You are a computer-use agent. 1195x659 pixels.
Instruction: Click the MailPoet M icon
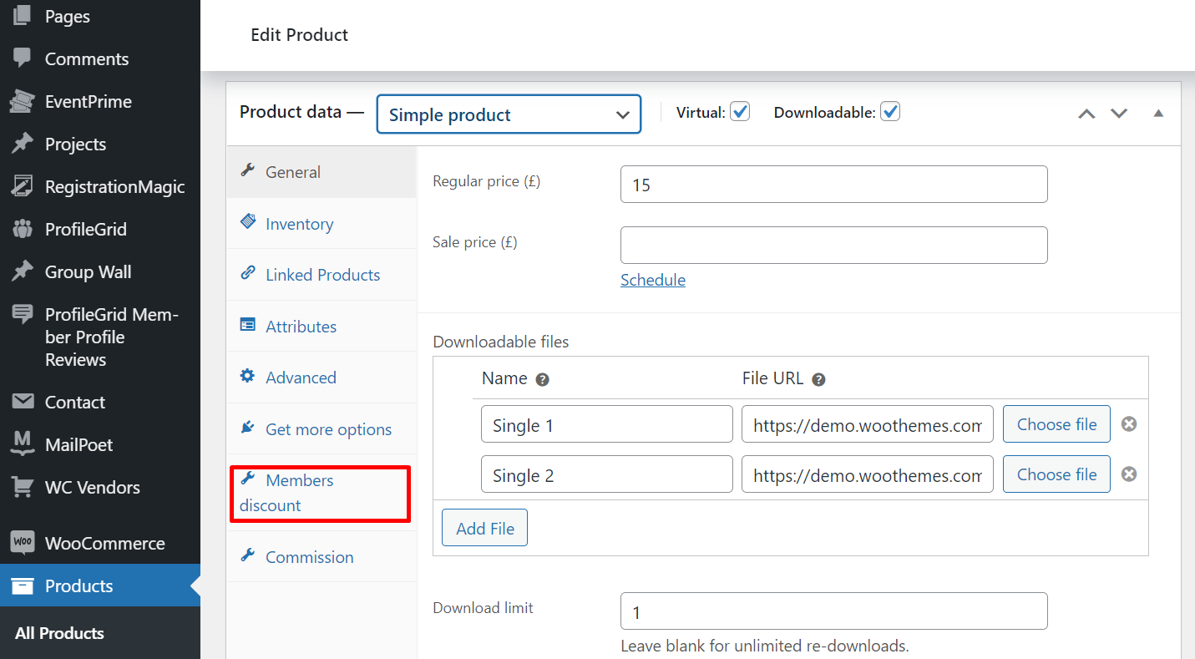click(22, 444)
